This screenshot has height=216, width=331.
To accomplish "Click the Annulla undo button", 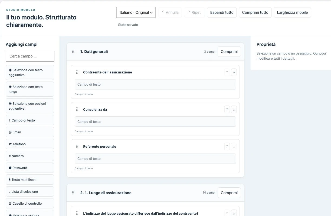I will [x=170, y=12].
